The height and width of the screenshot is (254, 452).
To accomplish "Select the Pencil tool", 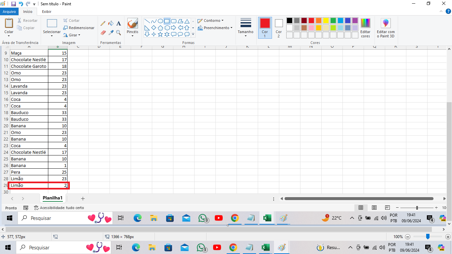I will click(103, 23).
